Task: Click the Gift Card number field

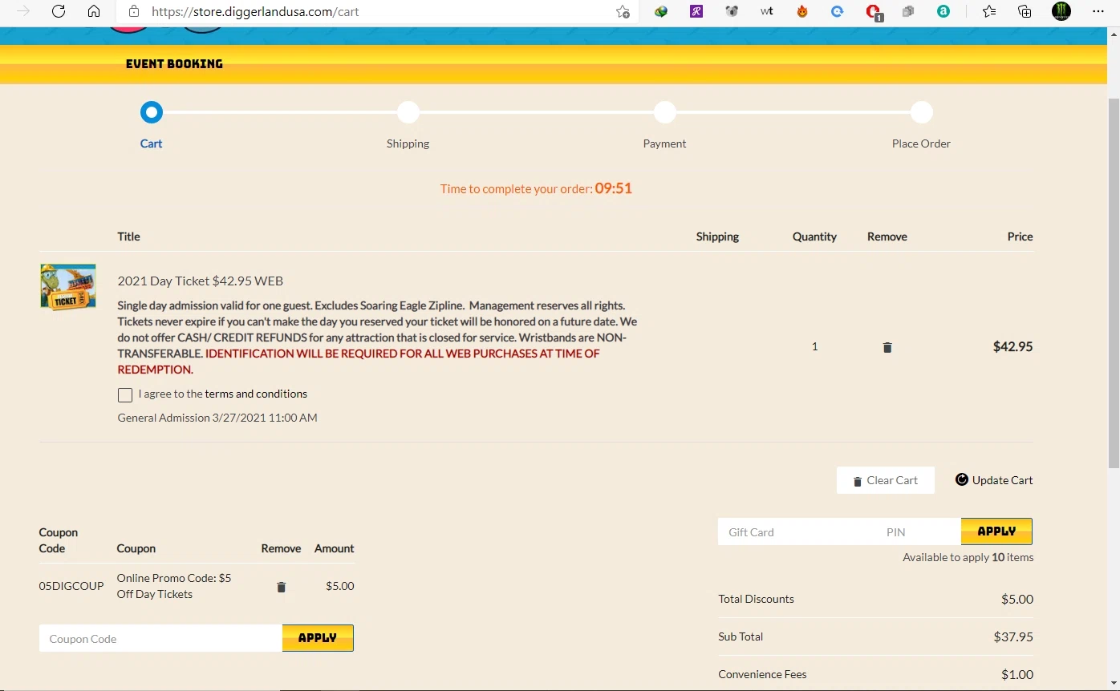Action: [x=798, y=532]
